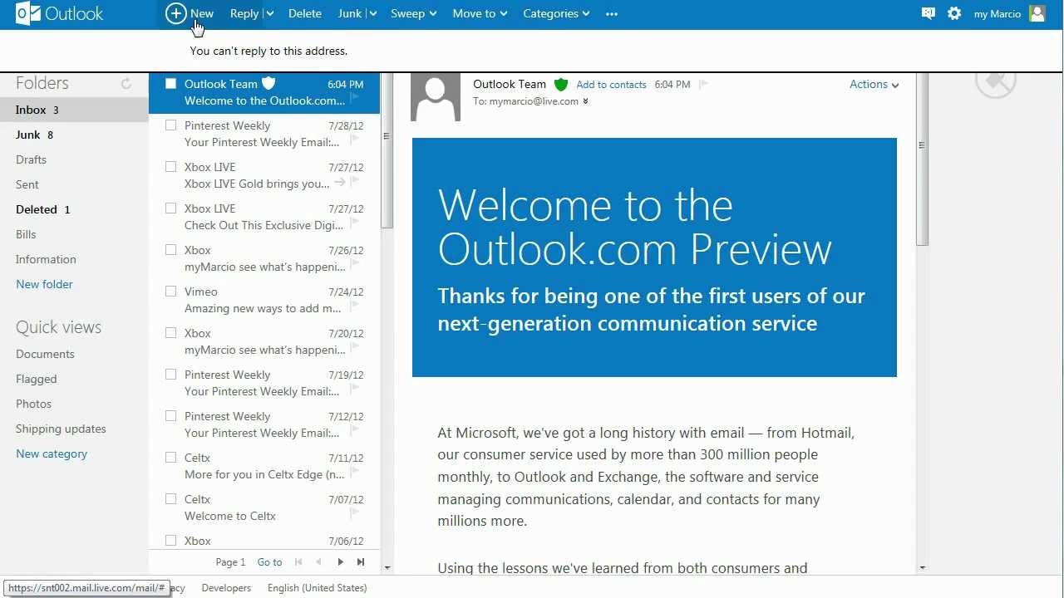This screenshot has height=598, width=1064.
Task: Show the Flagged quick view
Action: (x=37, y=379)
